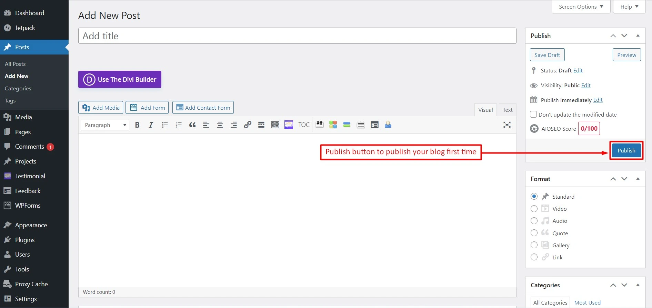
Task: Show the toolbar toggle (keyboard icon)
Action: pos(275,125)
